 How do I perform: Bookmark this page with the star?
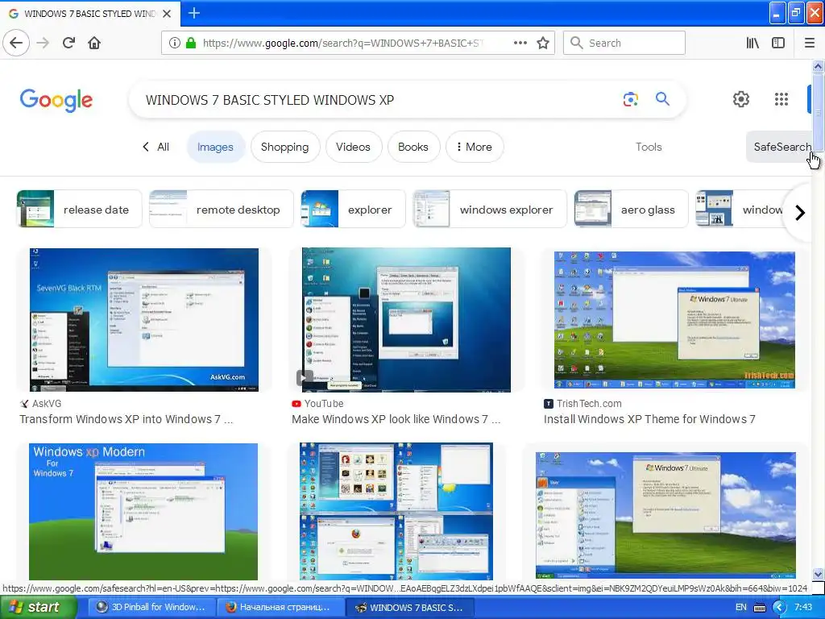pos(543,43)
